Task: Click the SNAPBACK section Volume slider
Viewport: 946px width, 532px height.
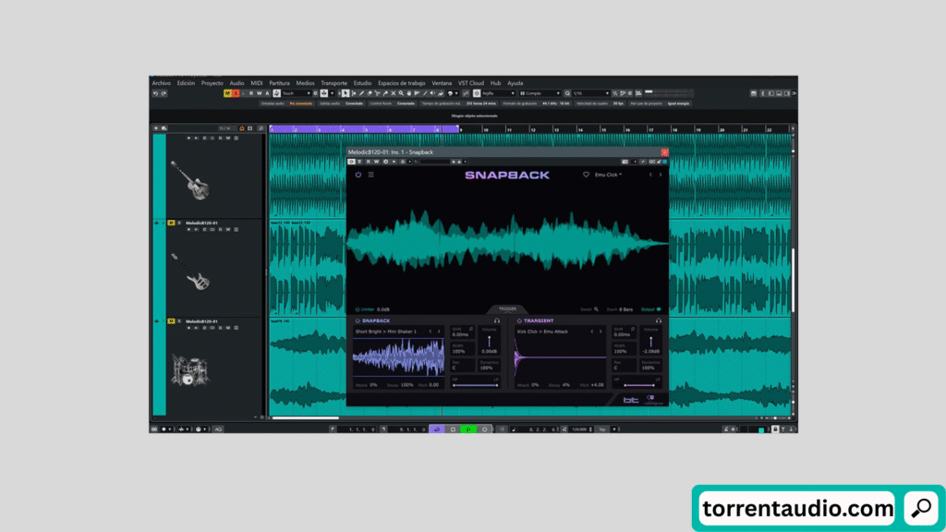Action: [490, 342]
